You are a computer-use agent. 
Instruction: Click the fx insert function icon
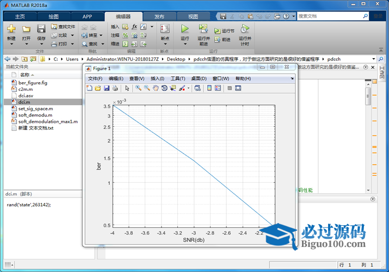tap(134, 27)
